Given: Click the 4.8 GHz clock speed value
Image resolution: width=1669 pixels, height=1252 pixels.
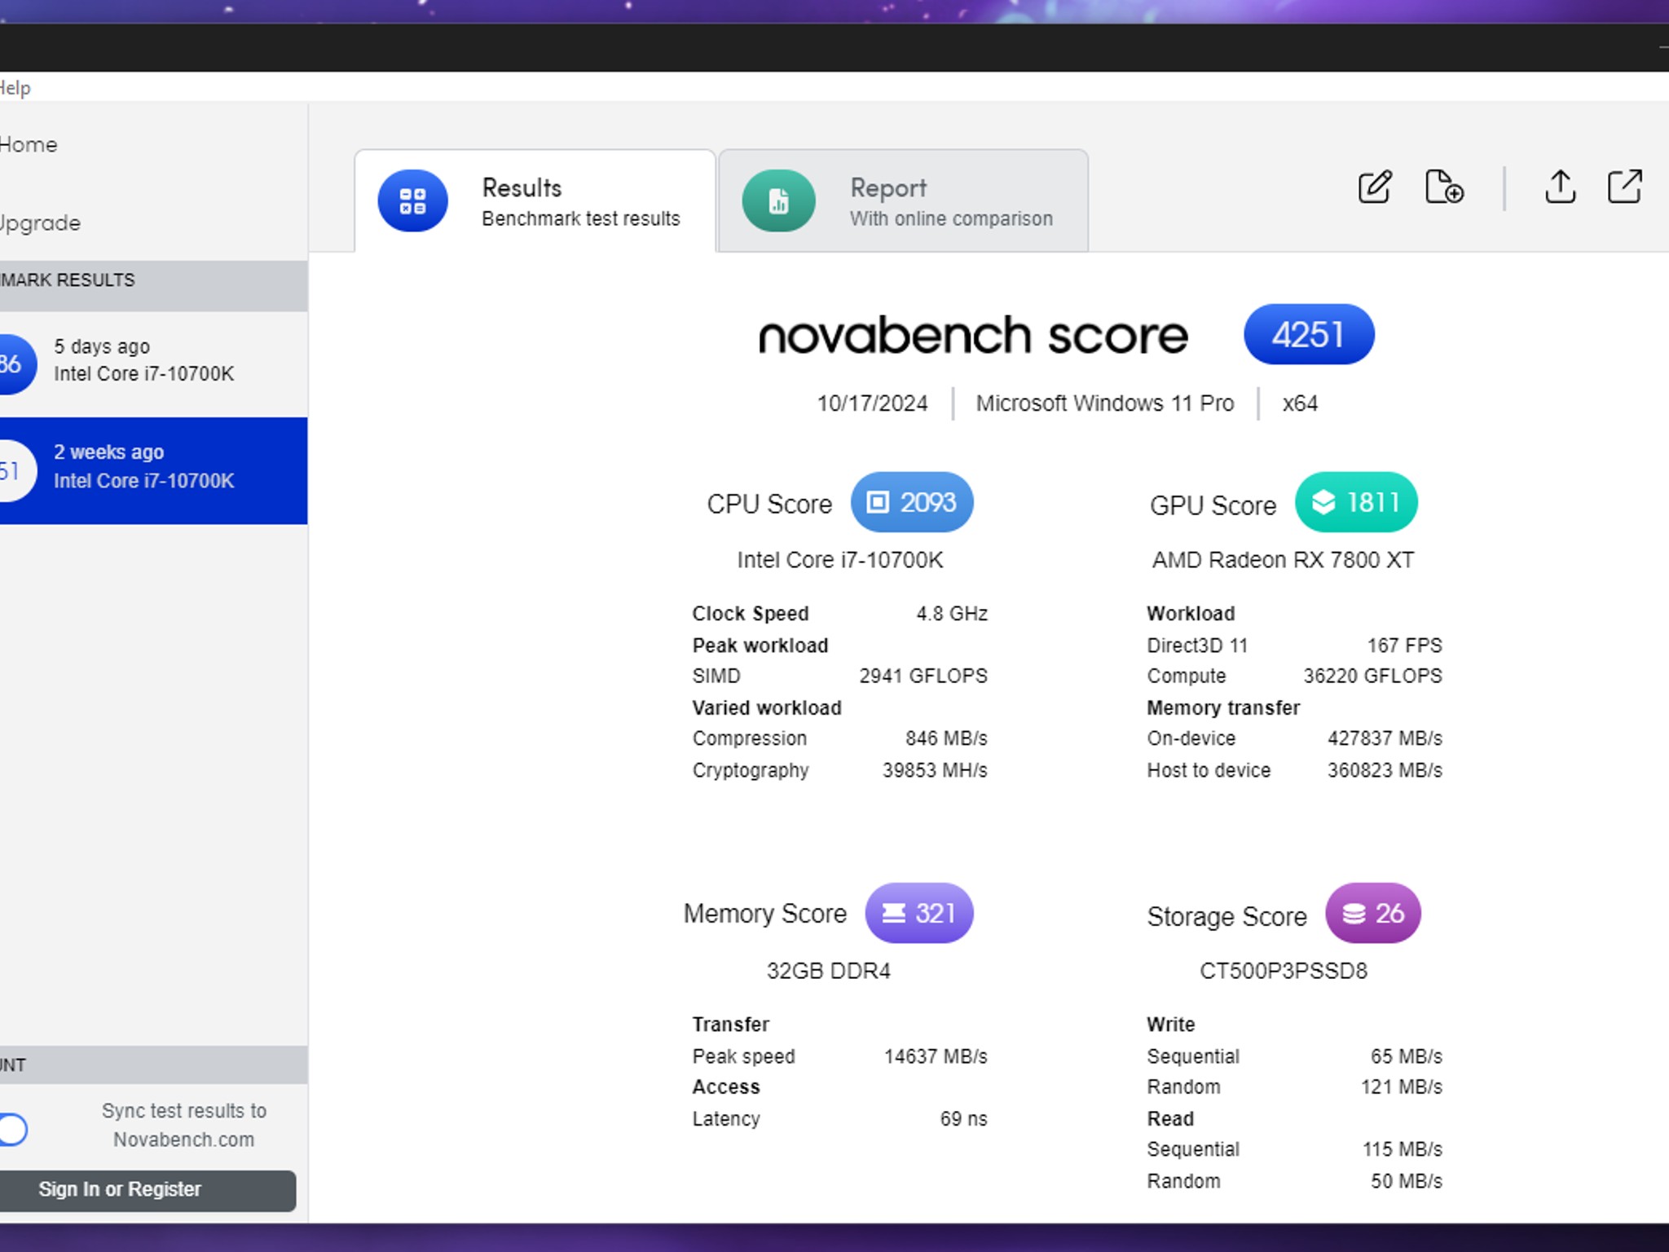Looking at the screenshot, I should point(952,614).
